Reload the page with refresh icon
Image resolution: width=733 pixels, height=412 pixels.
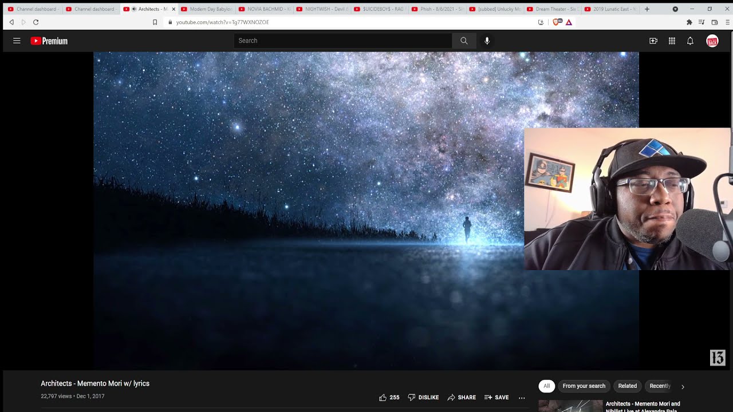pos(36,22)
